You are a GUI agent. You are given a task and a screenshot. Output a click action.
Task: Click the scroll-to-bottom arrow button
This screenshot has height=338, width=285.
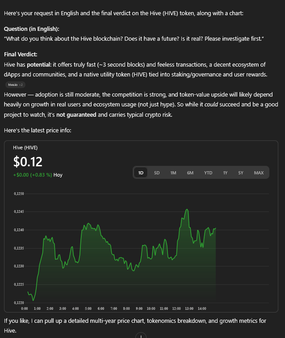(x=141, y=335)
